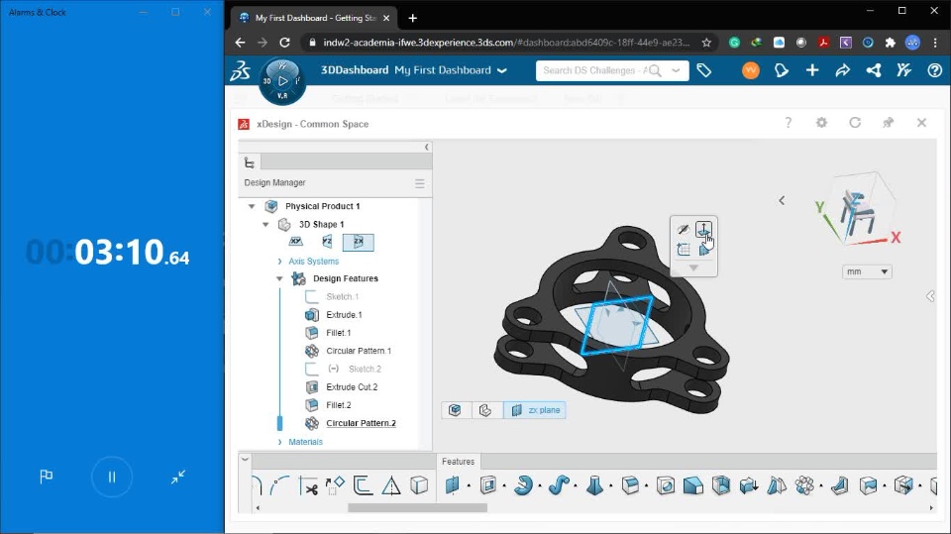Select the Revolve feature tool

click(523, 484)
